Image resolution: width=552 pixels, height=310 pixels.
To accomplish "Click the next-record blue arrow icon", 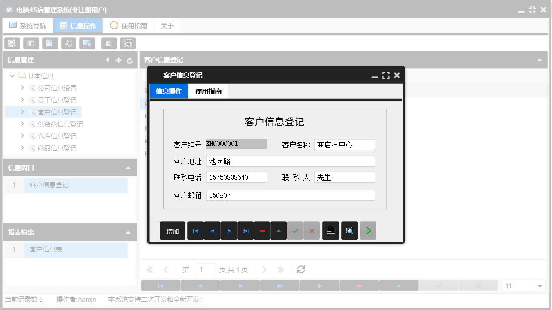I will click(229, 230).
